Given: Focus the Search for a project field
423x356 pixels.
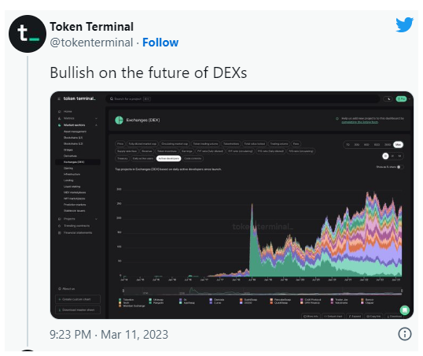Looking at the screenshot, I should [x=243, y=99].
